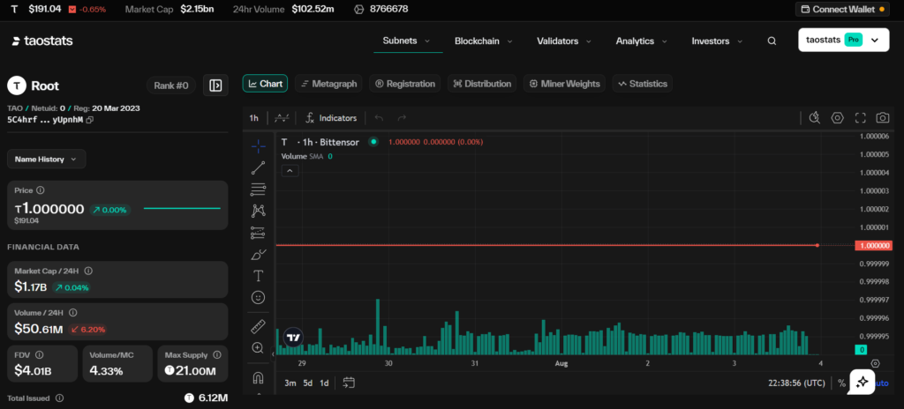Viewport: 904px width, 409px height.
Task: Show info for Market Cap / 24H
Action: 88,271
